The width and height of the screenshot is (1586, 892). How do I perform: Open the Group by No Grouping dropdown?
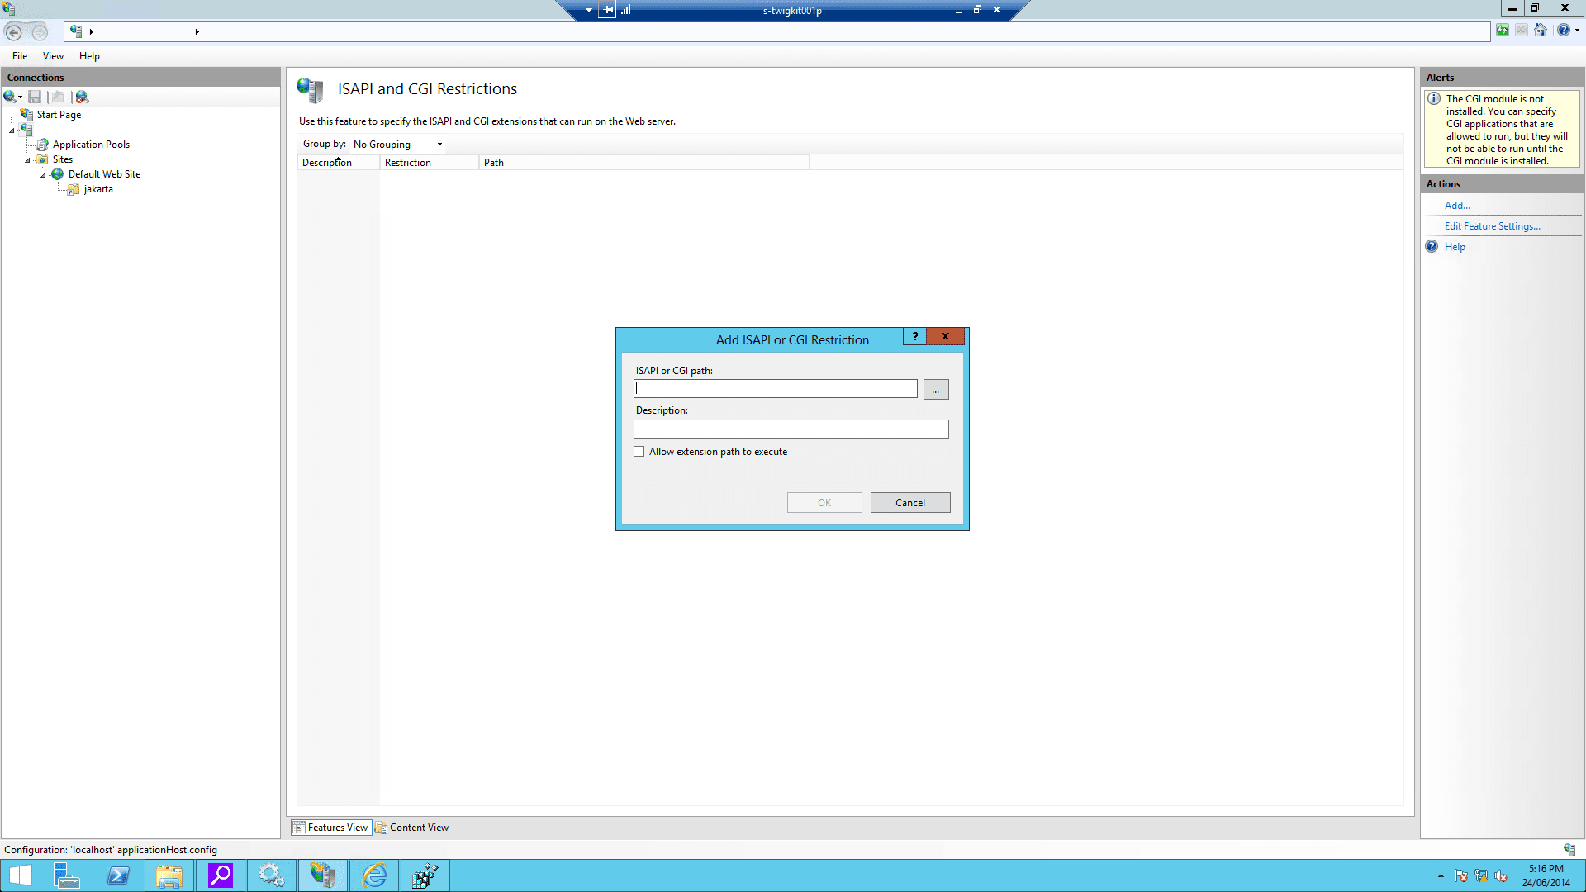pos(399,145)
